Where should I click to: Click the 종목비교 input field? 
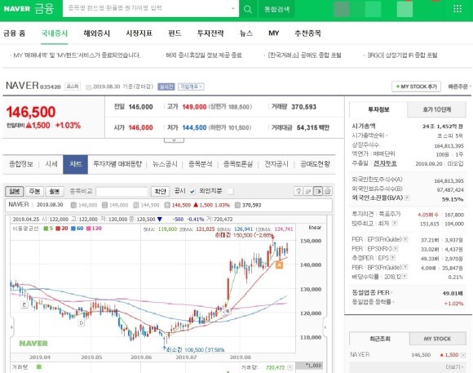tap(122, 192)
